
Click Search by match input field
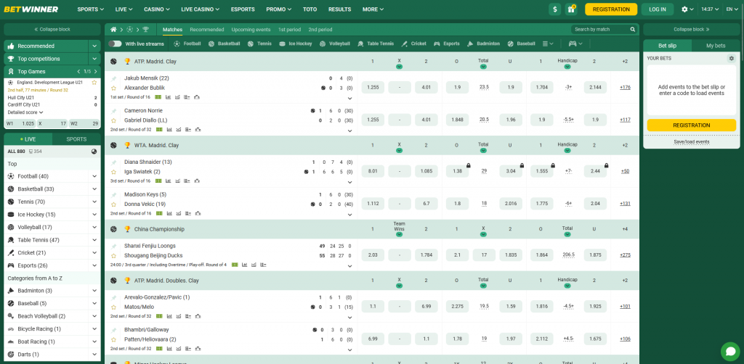599,29
